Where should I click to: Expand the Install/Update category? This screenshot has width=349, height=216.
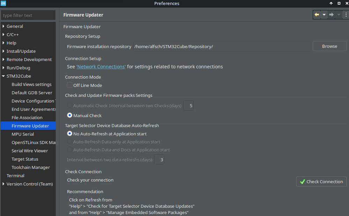3,51
